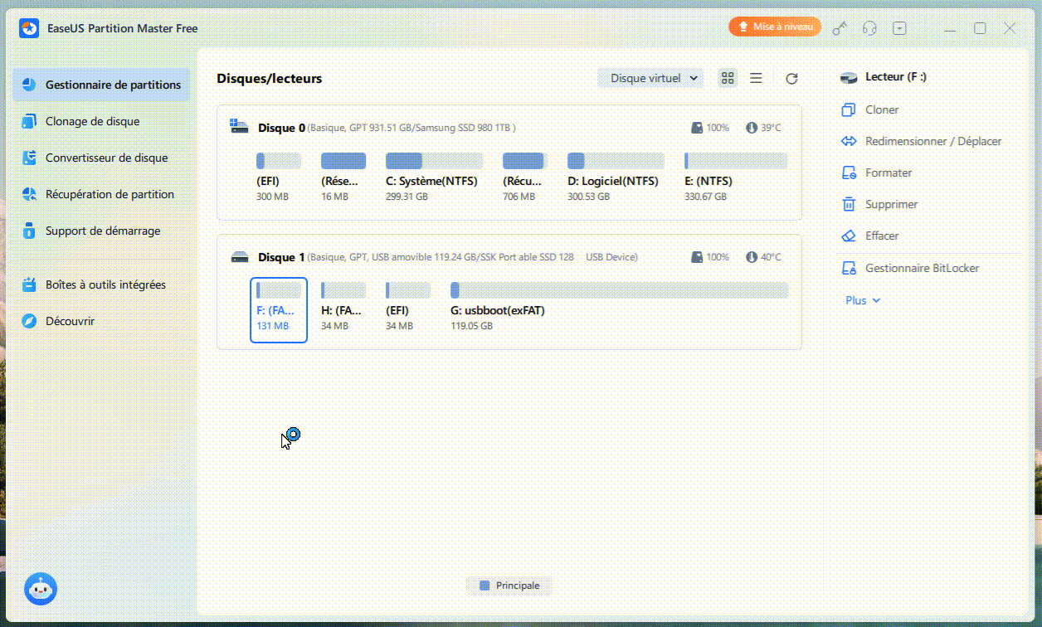The image size is (1042, 627).
Task: Expand the Plus options menu
Action: click(862, 300)
